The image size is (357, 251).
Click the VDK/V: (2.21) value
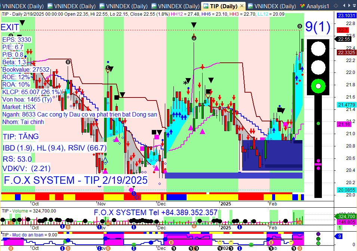tap(27, 168)
